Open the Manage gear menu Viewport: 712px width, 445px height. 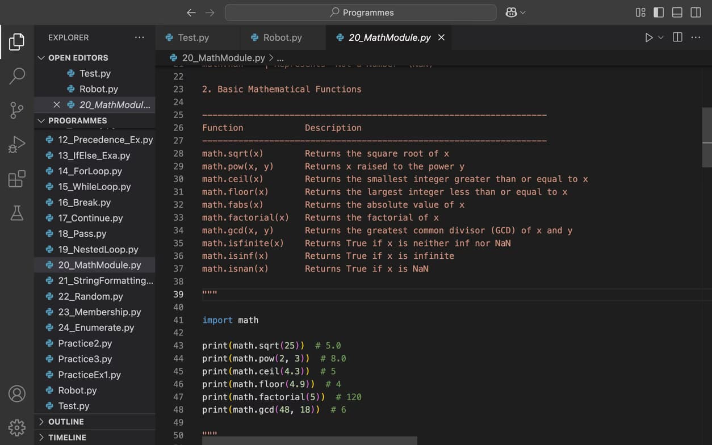[17, 427]
